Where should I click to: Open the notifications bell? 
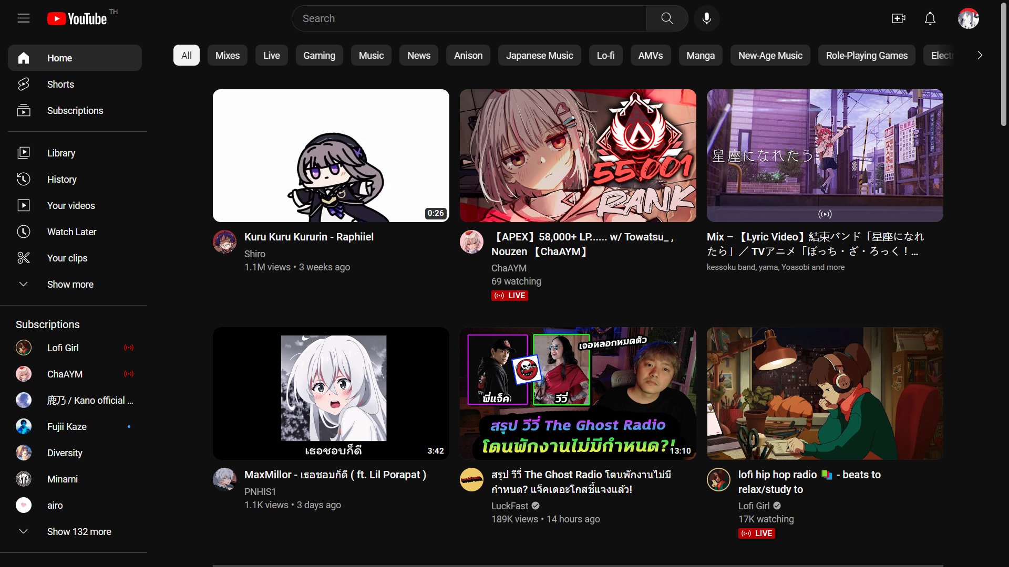[930, 18]
